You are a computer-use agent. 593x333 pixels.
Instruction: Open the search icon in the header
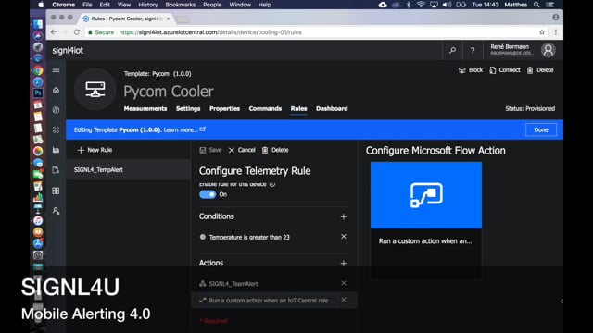[453, 50]
